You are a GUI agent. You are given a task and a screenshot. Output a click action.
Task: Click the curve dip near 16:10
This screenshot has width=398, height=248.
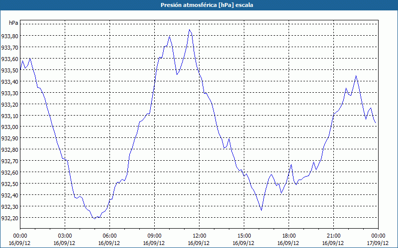[x=262, y=210]
